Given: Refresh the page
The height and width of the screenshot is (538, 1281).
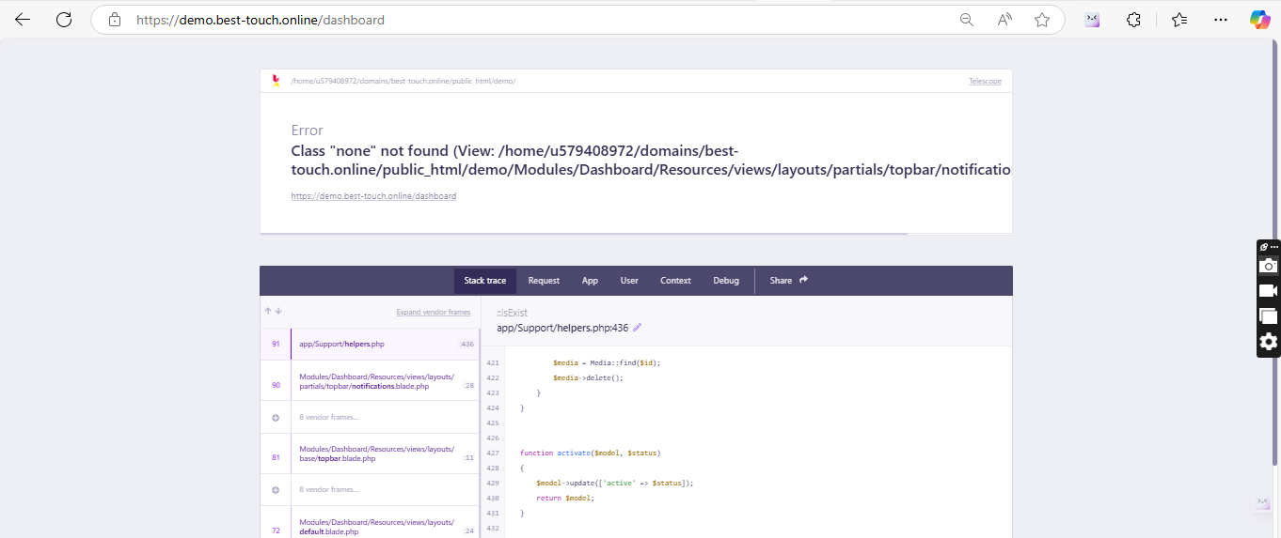Looking at the screenshot, I should [x=64, y=20].
